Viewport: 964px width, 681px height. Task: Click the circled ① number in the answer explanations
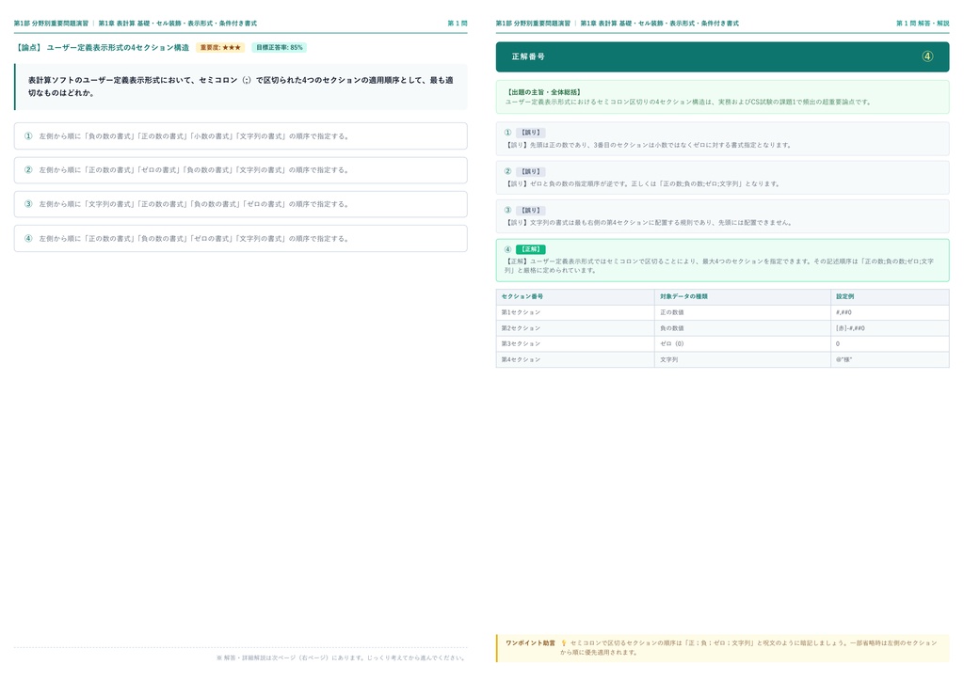pyautogui.click(x=507, y=133)
